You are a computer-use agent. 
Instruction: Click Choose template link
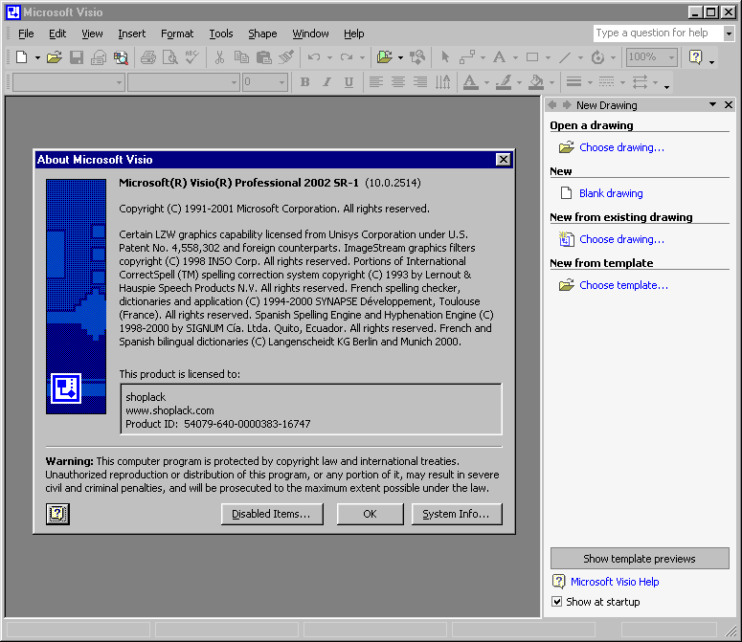[623, 285]
